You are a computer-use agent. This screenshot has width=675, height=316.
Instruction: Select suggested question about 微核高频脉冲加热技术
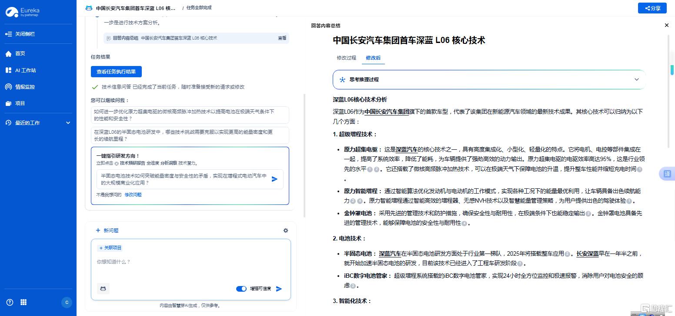point(190,115)
